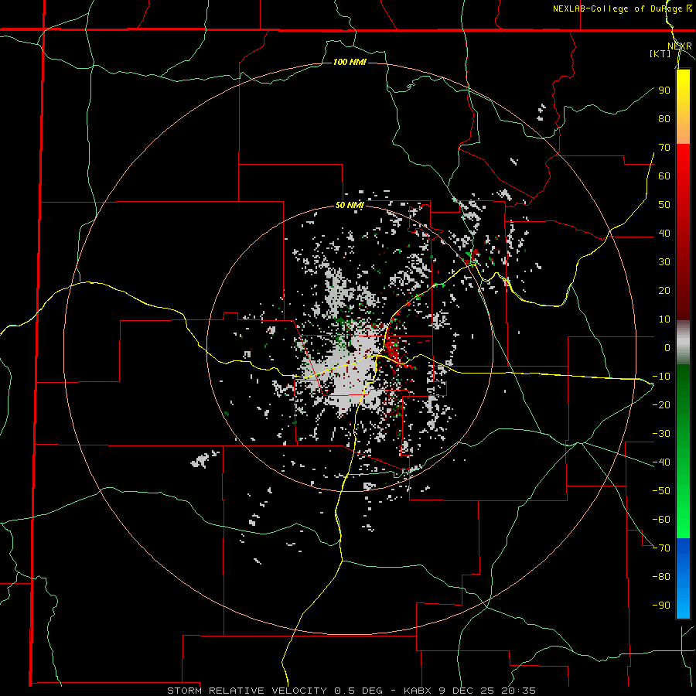
Task: Click the "80" knots scale label
Action: coord(664,118)
